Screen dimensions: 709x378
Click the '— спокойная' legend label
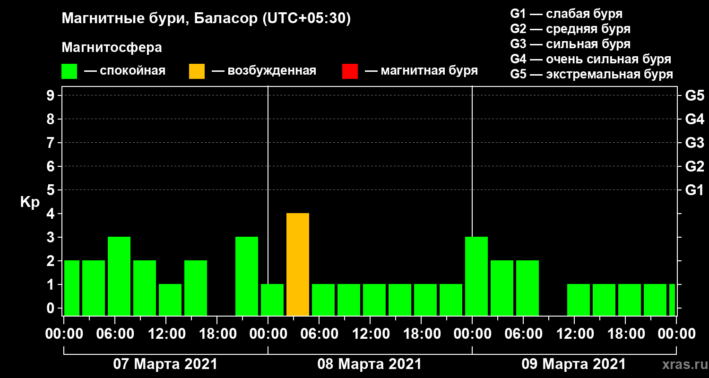(124, 71)
